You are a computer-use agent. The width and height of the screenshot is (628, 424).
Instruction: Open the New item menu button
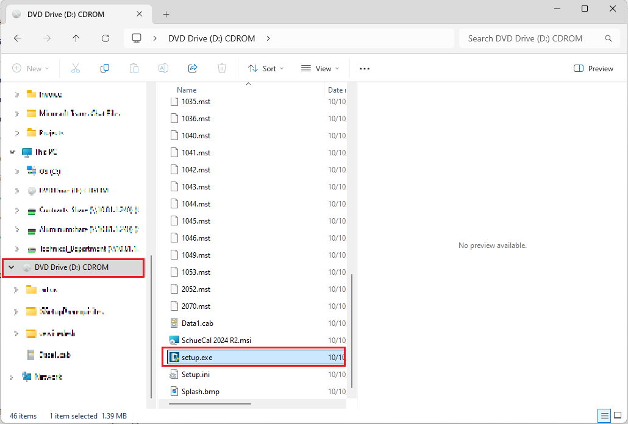pyautogui.click(x=30, y=69)
